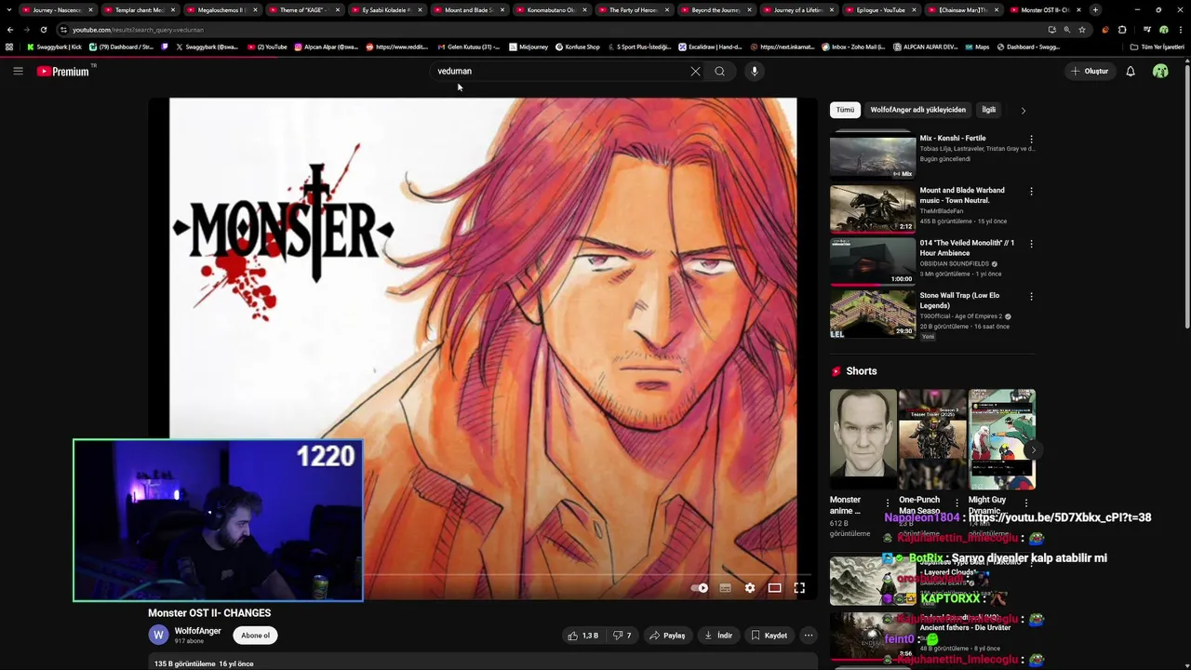
Task: Click the magnifier search button
Action: pos(719,71)
